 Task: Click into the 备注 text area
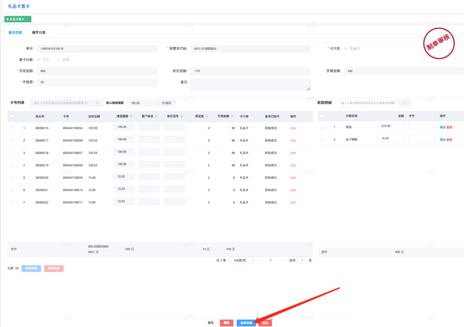pyautogui.click(x=250, y=84)
